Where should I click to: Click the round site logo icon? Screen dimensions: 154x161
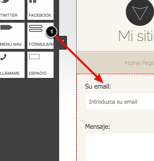140,12
